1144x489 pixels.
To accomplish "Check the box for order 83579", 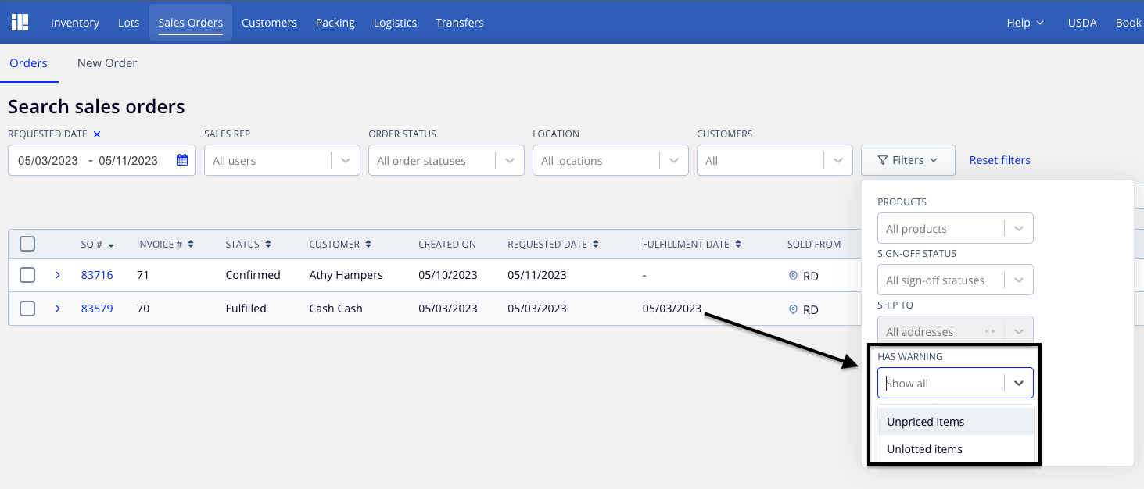I will [x=27, y=309].
